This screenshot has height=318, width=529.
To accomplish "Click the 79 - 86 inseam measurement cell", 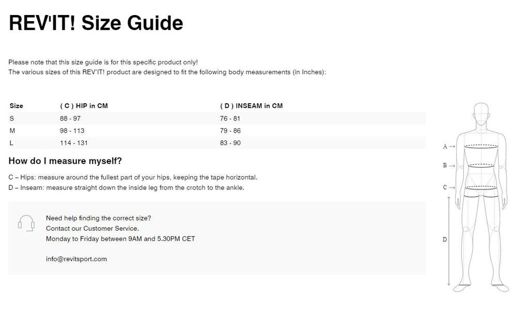I will pos(230,131).
